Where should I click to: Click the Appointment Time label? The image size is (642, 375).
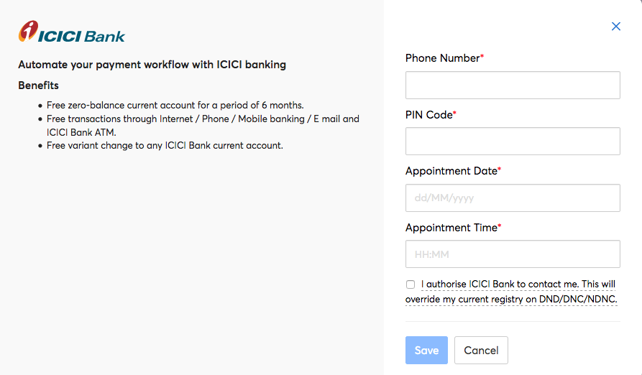(x=451, y=228)
